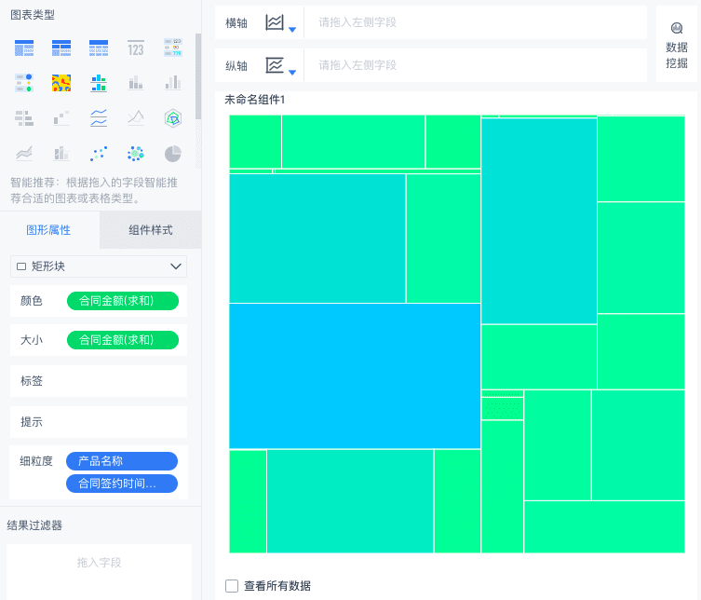701x600 pixels.
Task: Select the pie chart type
Action: click(173, 154)
